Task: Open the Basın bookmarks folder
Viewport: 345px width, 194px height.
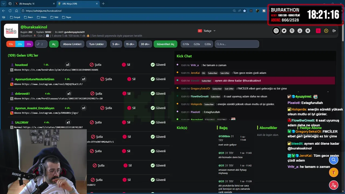Action: (x=28, y=17)
